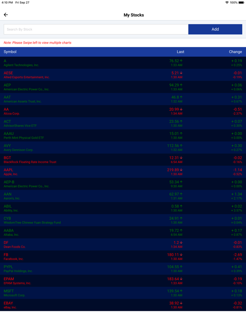Select the AA Alcoa Corp. stock

click(x=123, y=111)
